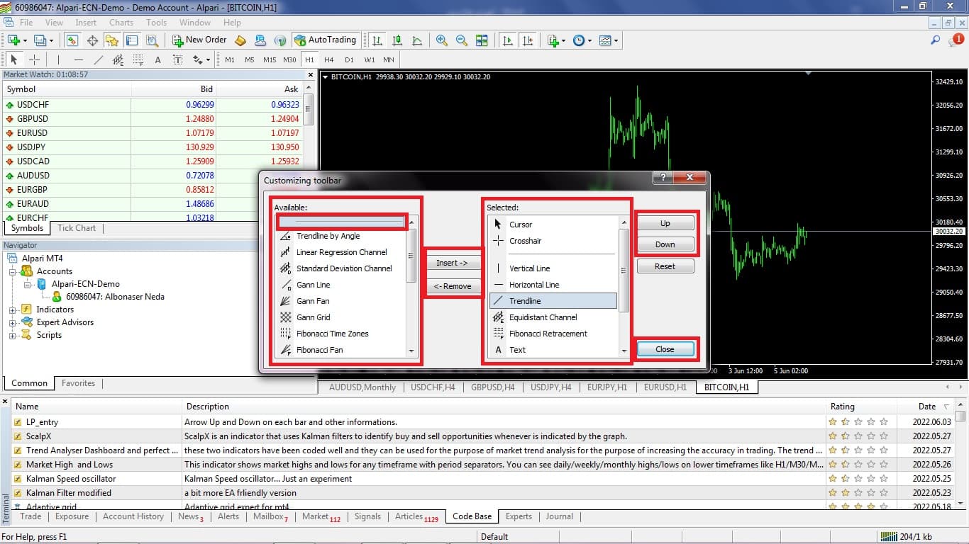Click the New Order button
This screenshot has width=969, height=544.
pyautogui.click(x=199, y=40)
